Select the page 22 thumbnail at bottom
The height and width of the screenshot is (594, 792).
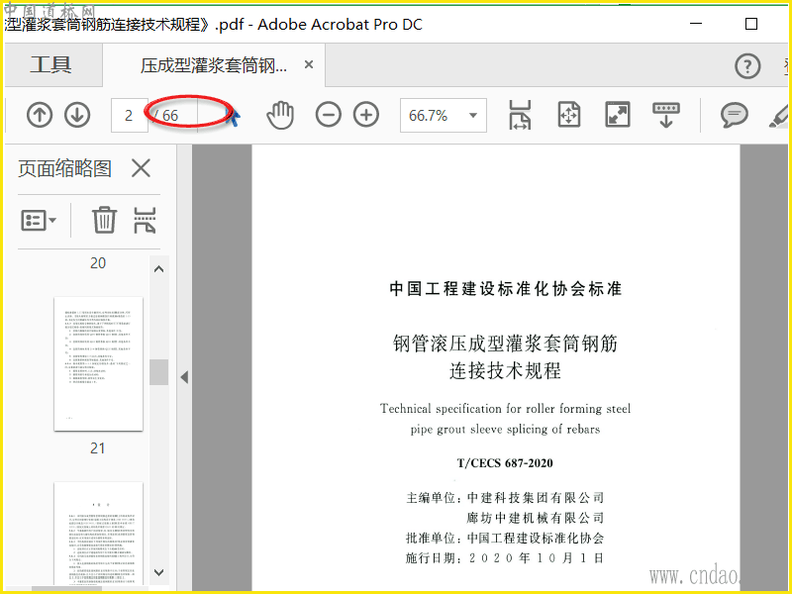[98, 534]
